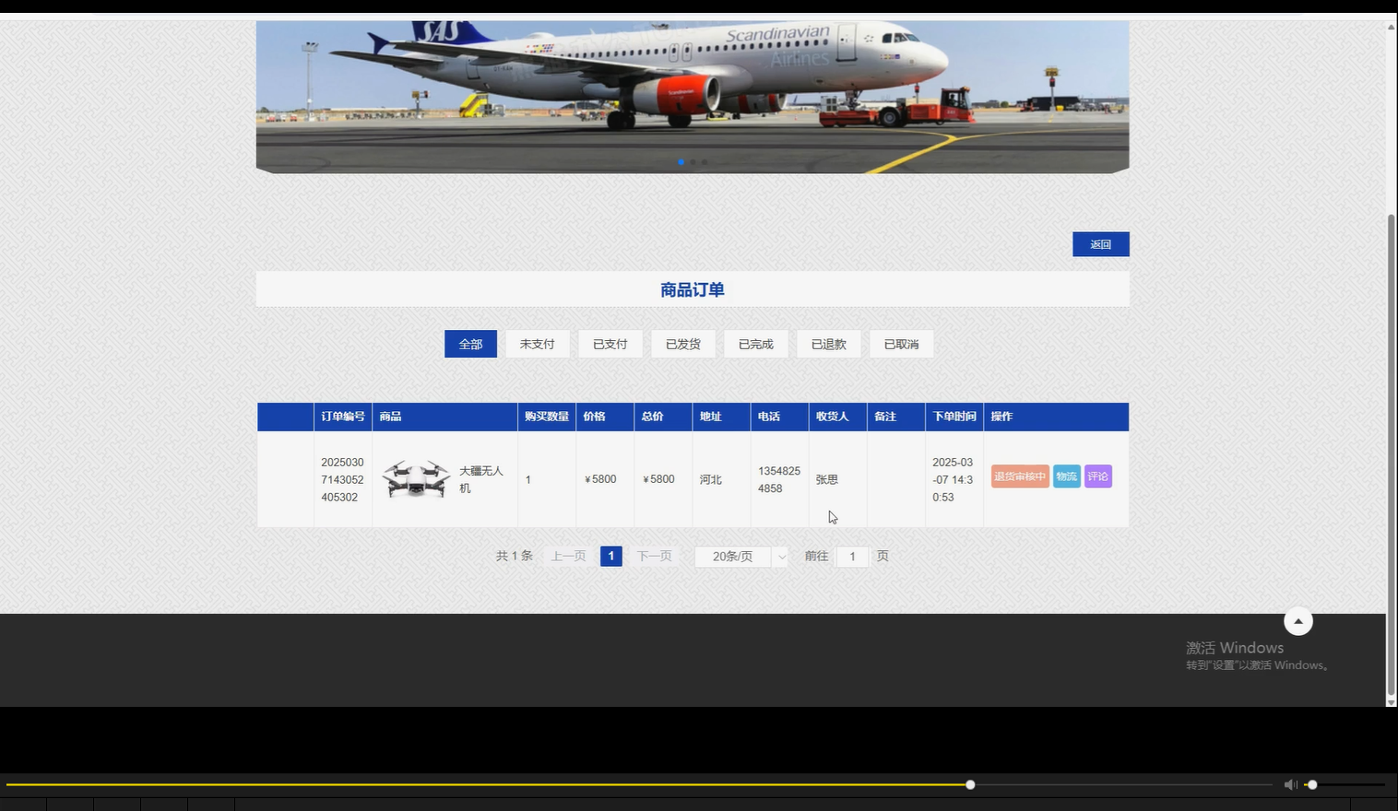This screenshot has height=811, width=1398.
Task: Click the ¥5800 value in 价格 column
Action: [x=600, y=479]
